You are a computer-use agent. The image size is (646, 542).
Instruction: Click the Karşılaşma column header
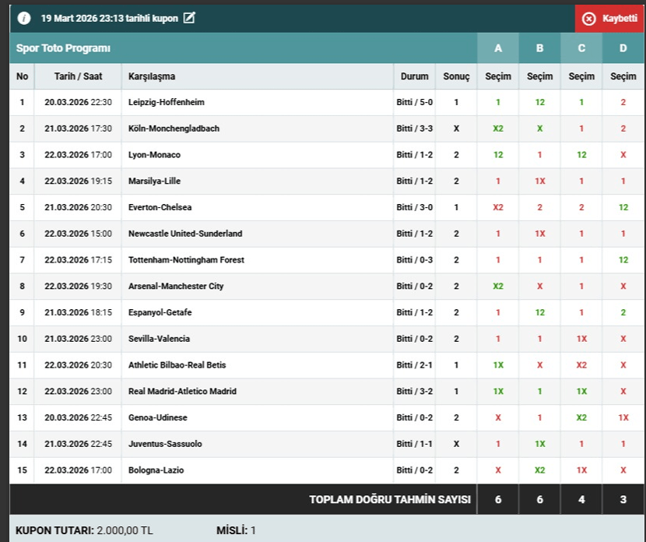(x=152, y=76)
